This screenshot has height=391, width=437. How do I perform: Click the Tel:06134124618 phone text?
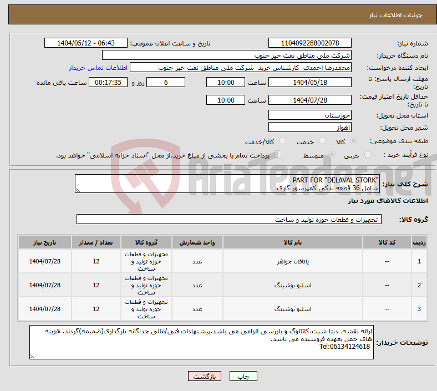344,347
